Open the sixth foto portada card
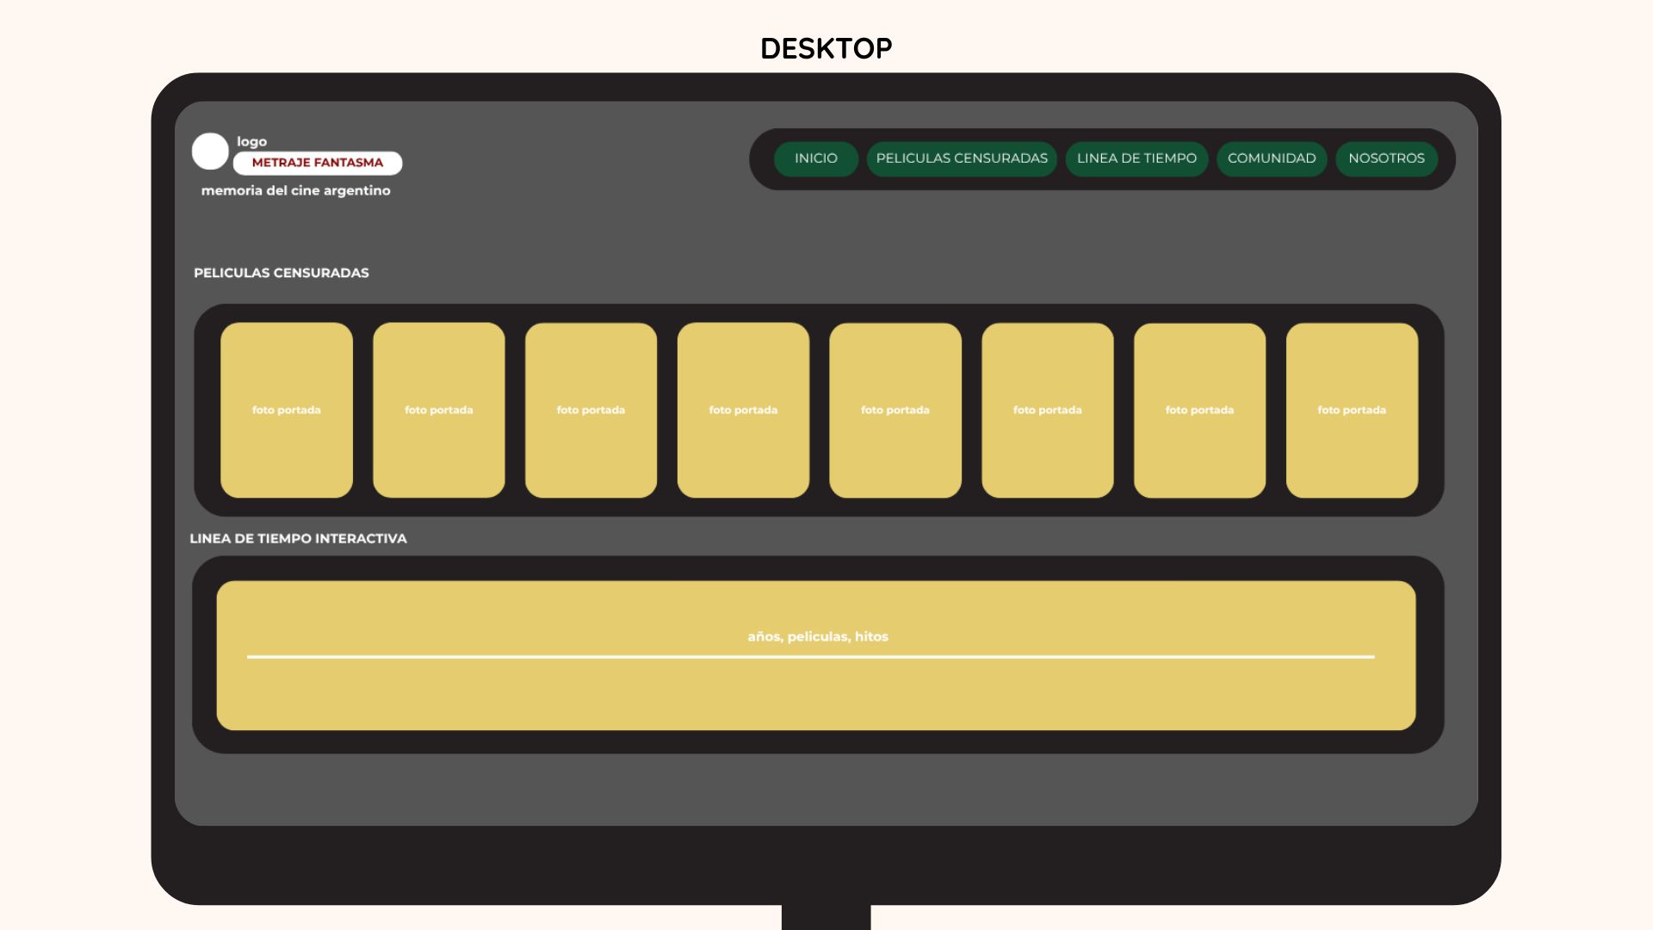1653x930 pixels. (x=1047, y=410)
